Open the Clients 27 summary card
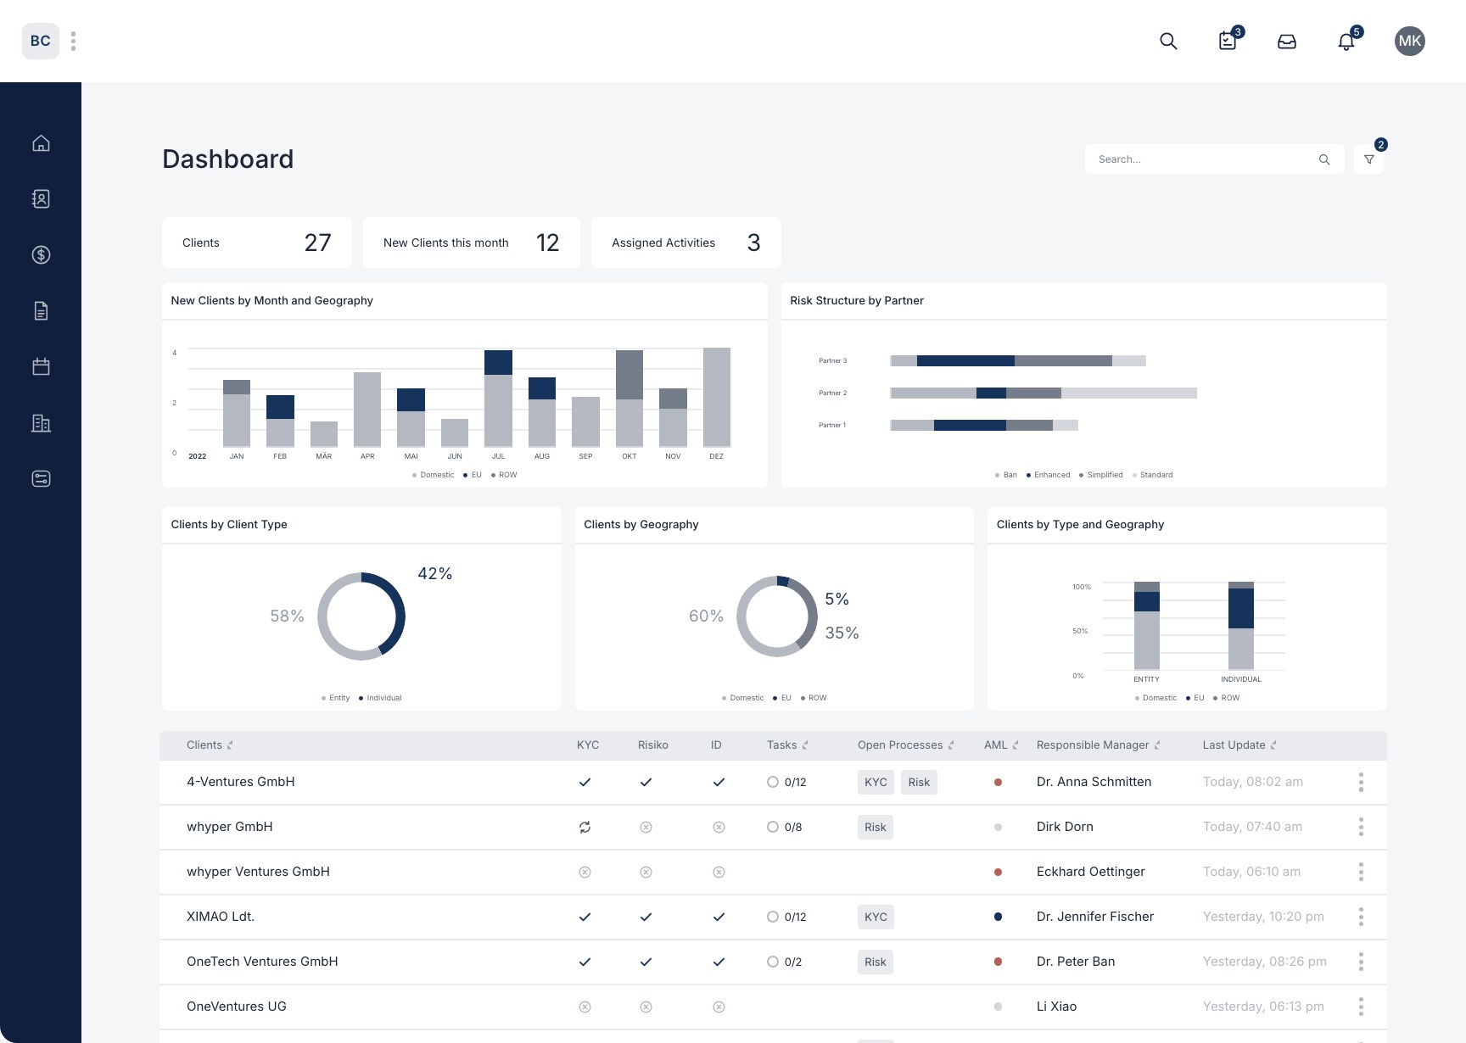The image size is (1466, 1043). click(x=256, y=243)
